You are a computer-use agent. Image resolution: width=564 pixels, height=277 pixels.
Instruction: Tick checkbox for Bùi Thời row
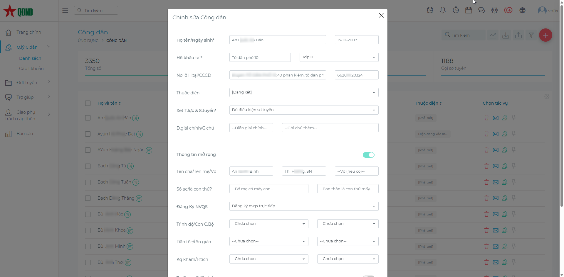tap(88, 262)
